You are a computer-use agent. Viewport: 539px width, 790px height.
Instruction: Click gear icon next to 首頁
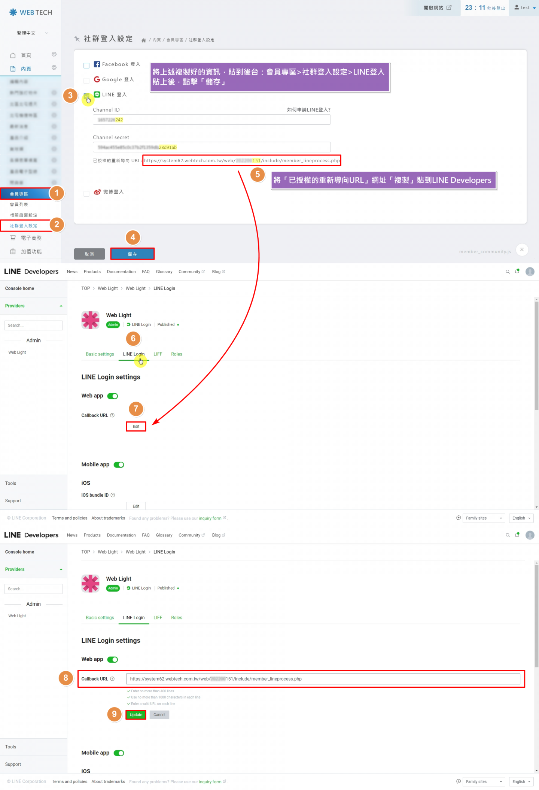coord(54,55)
